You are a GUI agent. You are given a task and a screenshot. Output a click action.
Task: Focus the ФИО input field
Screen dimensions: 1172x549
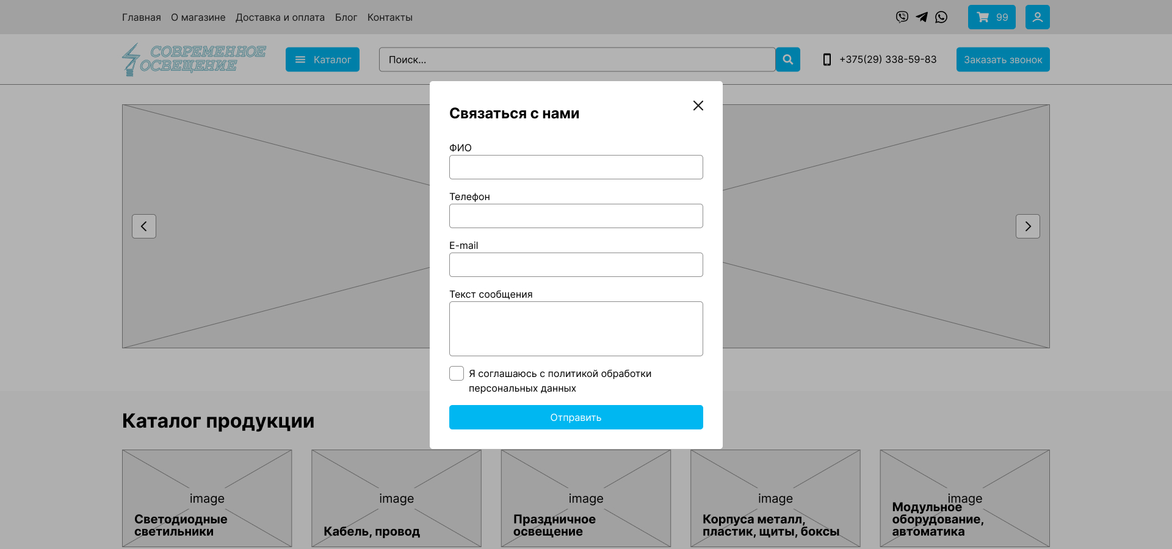576,167
